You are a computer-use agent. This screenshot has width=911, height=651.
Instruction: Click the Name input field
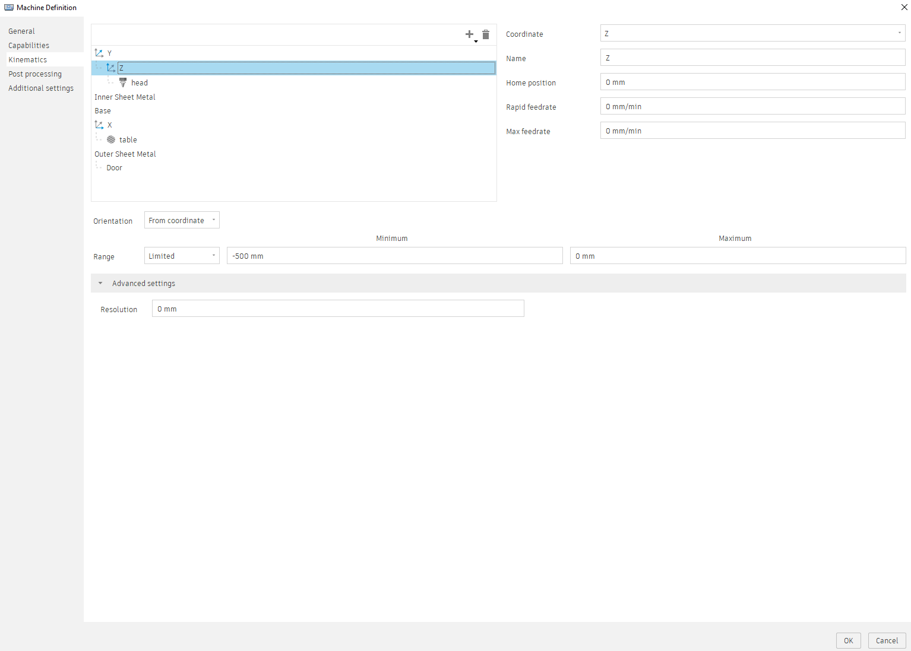coord(752,58)
